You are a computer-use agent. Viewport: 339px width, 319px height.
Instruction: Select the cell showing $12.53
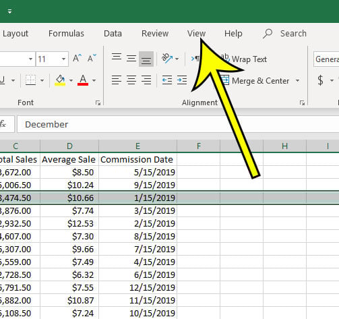coord(69,223)
